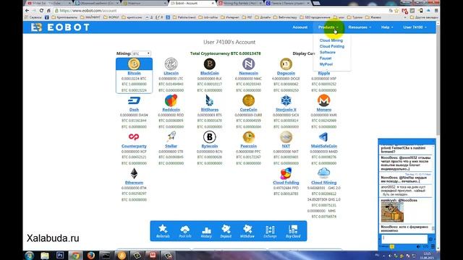Click the chat message input box
463x260 pixels.
[404, 238]
